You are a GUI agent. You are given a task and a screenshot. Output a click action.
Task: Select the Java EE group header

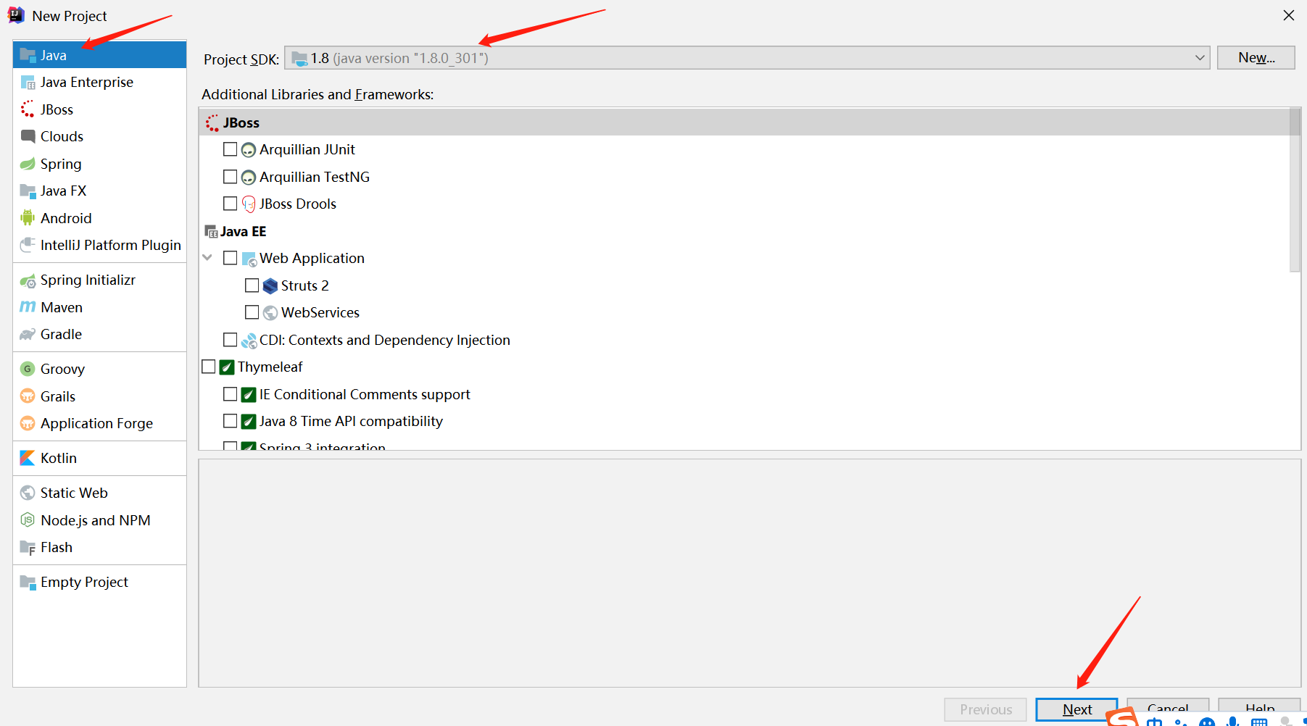pos(744,231)
